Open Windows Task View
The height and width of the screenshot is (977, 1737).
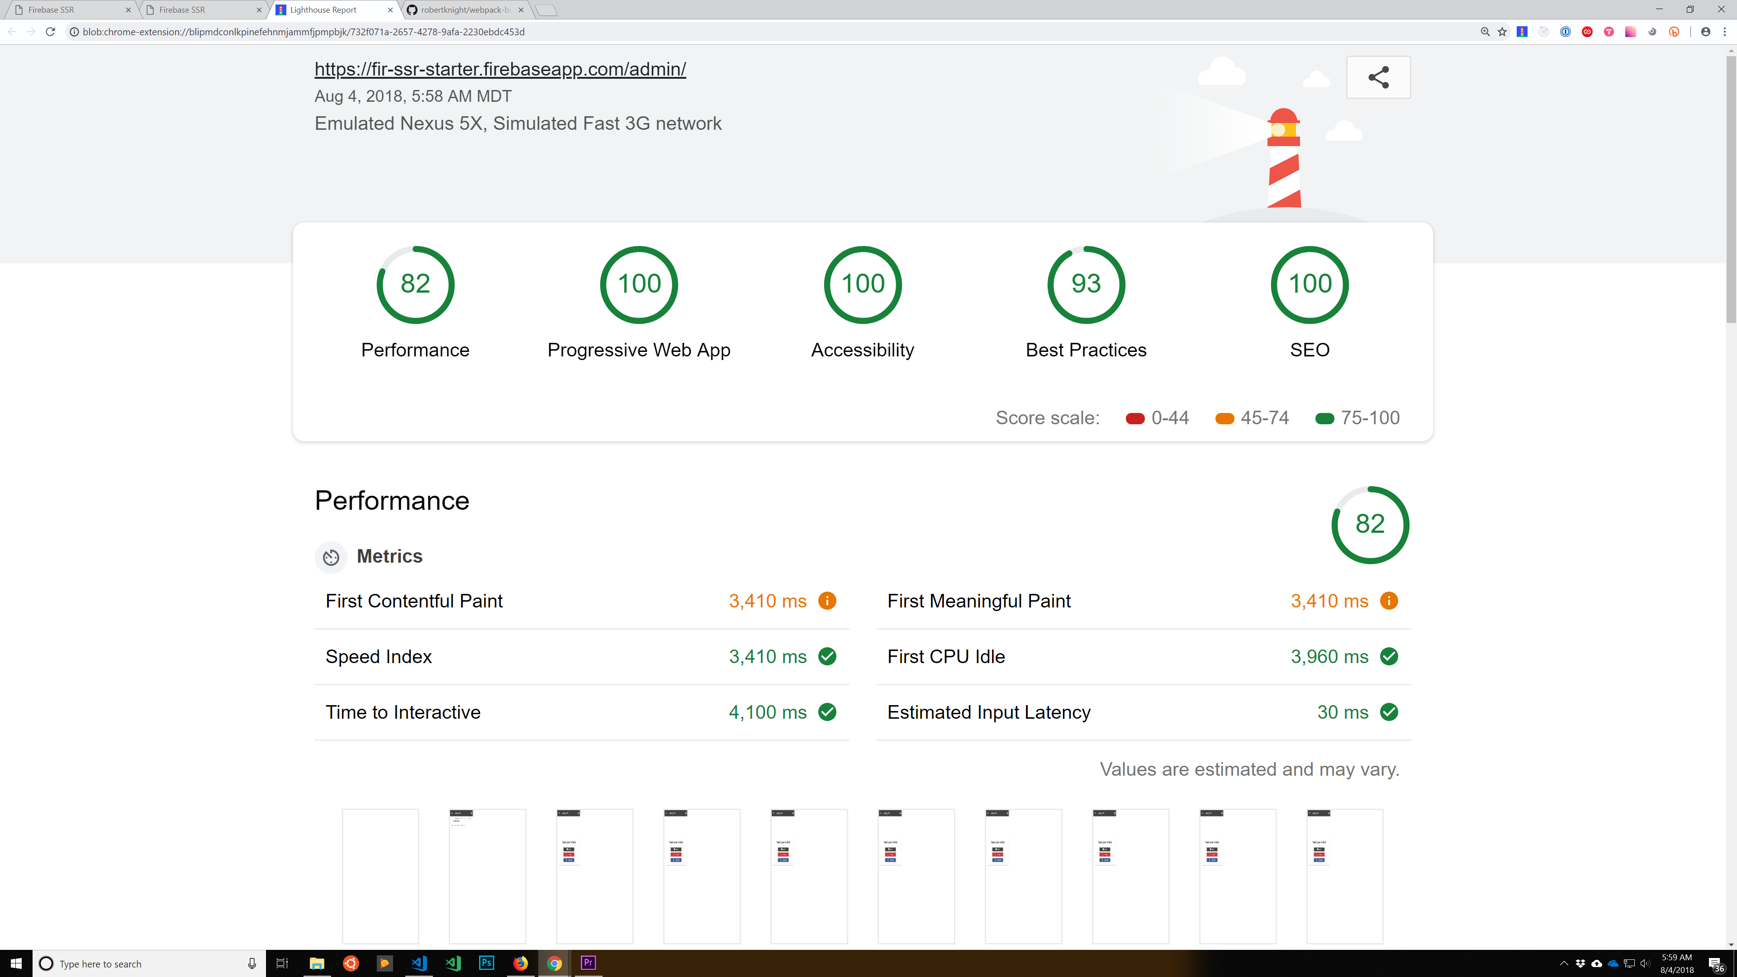point(282,963)
